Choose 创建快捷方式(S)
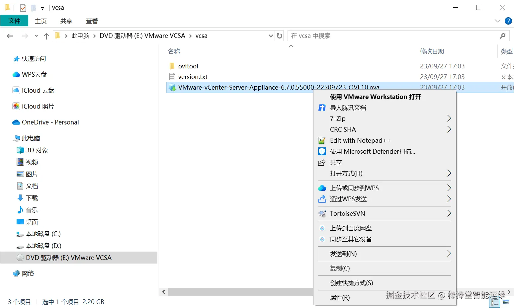514x308 pixels. 385,283
